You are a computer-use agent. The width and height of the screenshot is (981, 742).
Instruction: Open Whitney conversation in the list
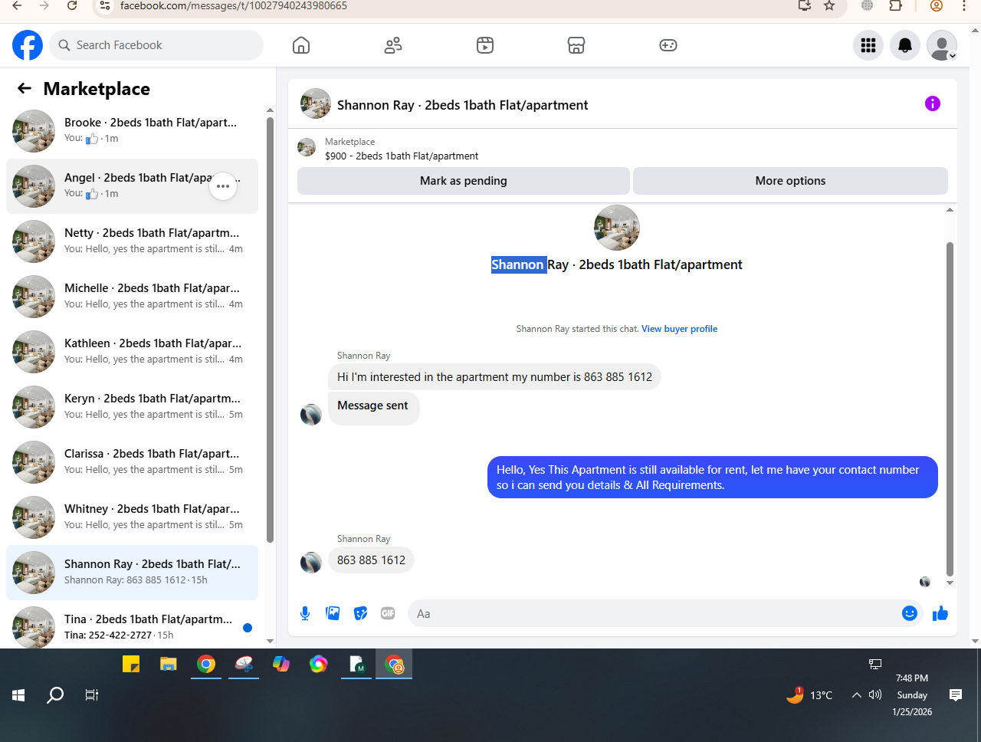click(132, 517)
